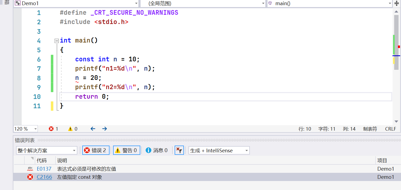Click the IntelliSense abc icon on E0137 row
This screenshot has width=401, height=190.
coord(30,169)
